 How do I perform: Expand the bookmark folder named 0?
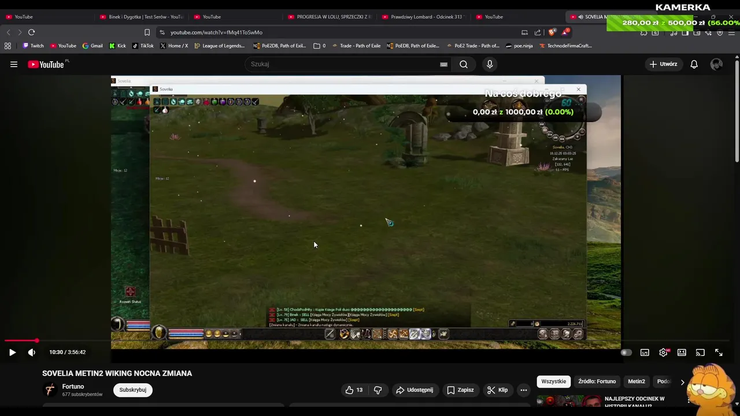pos(319,46)
